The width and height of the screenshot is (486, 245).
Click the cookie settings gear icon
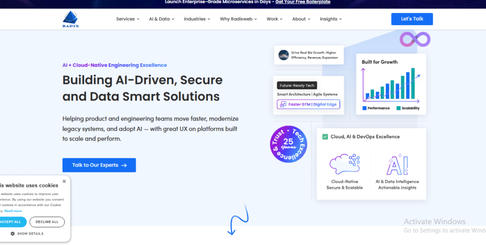[x=13, y=234]
